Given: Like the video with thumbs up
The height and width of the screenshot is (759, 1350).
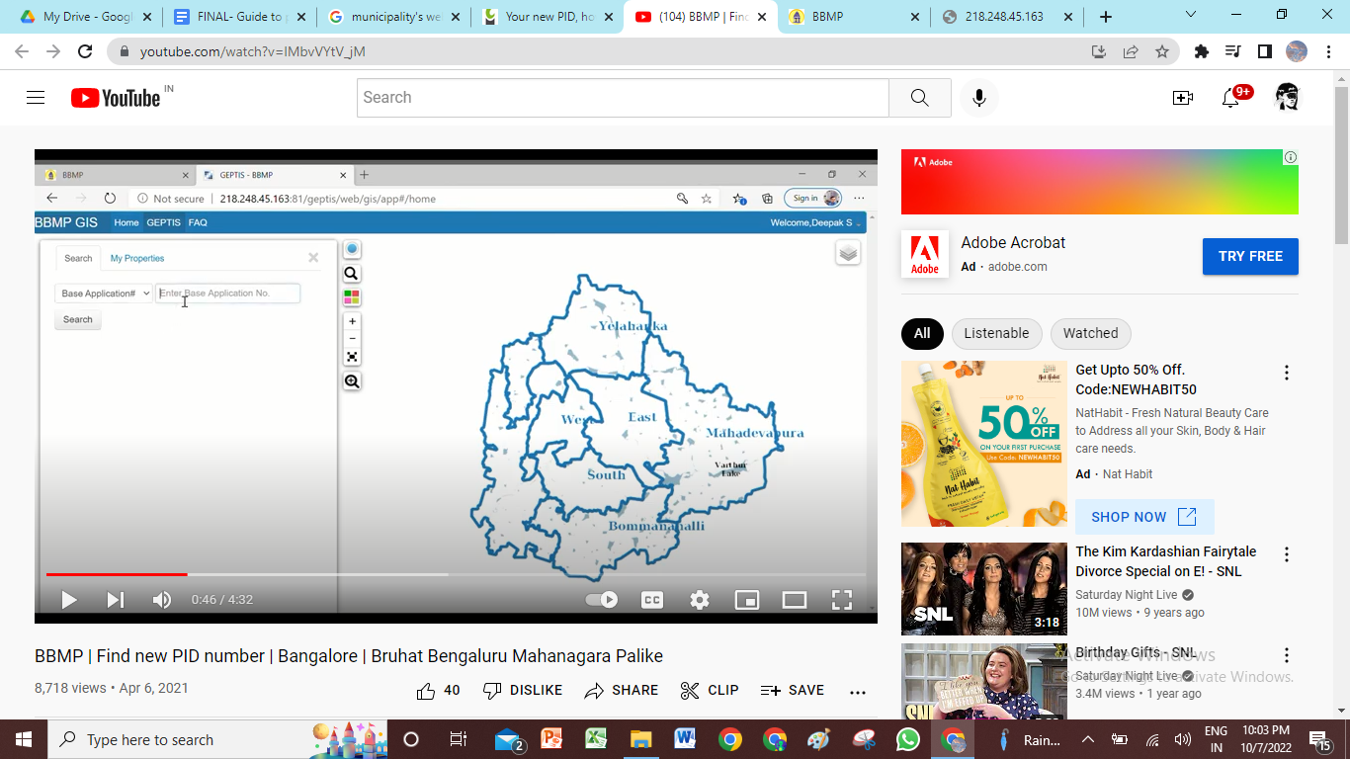Looking at the screenshot, I should [438, 690].
